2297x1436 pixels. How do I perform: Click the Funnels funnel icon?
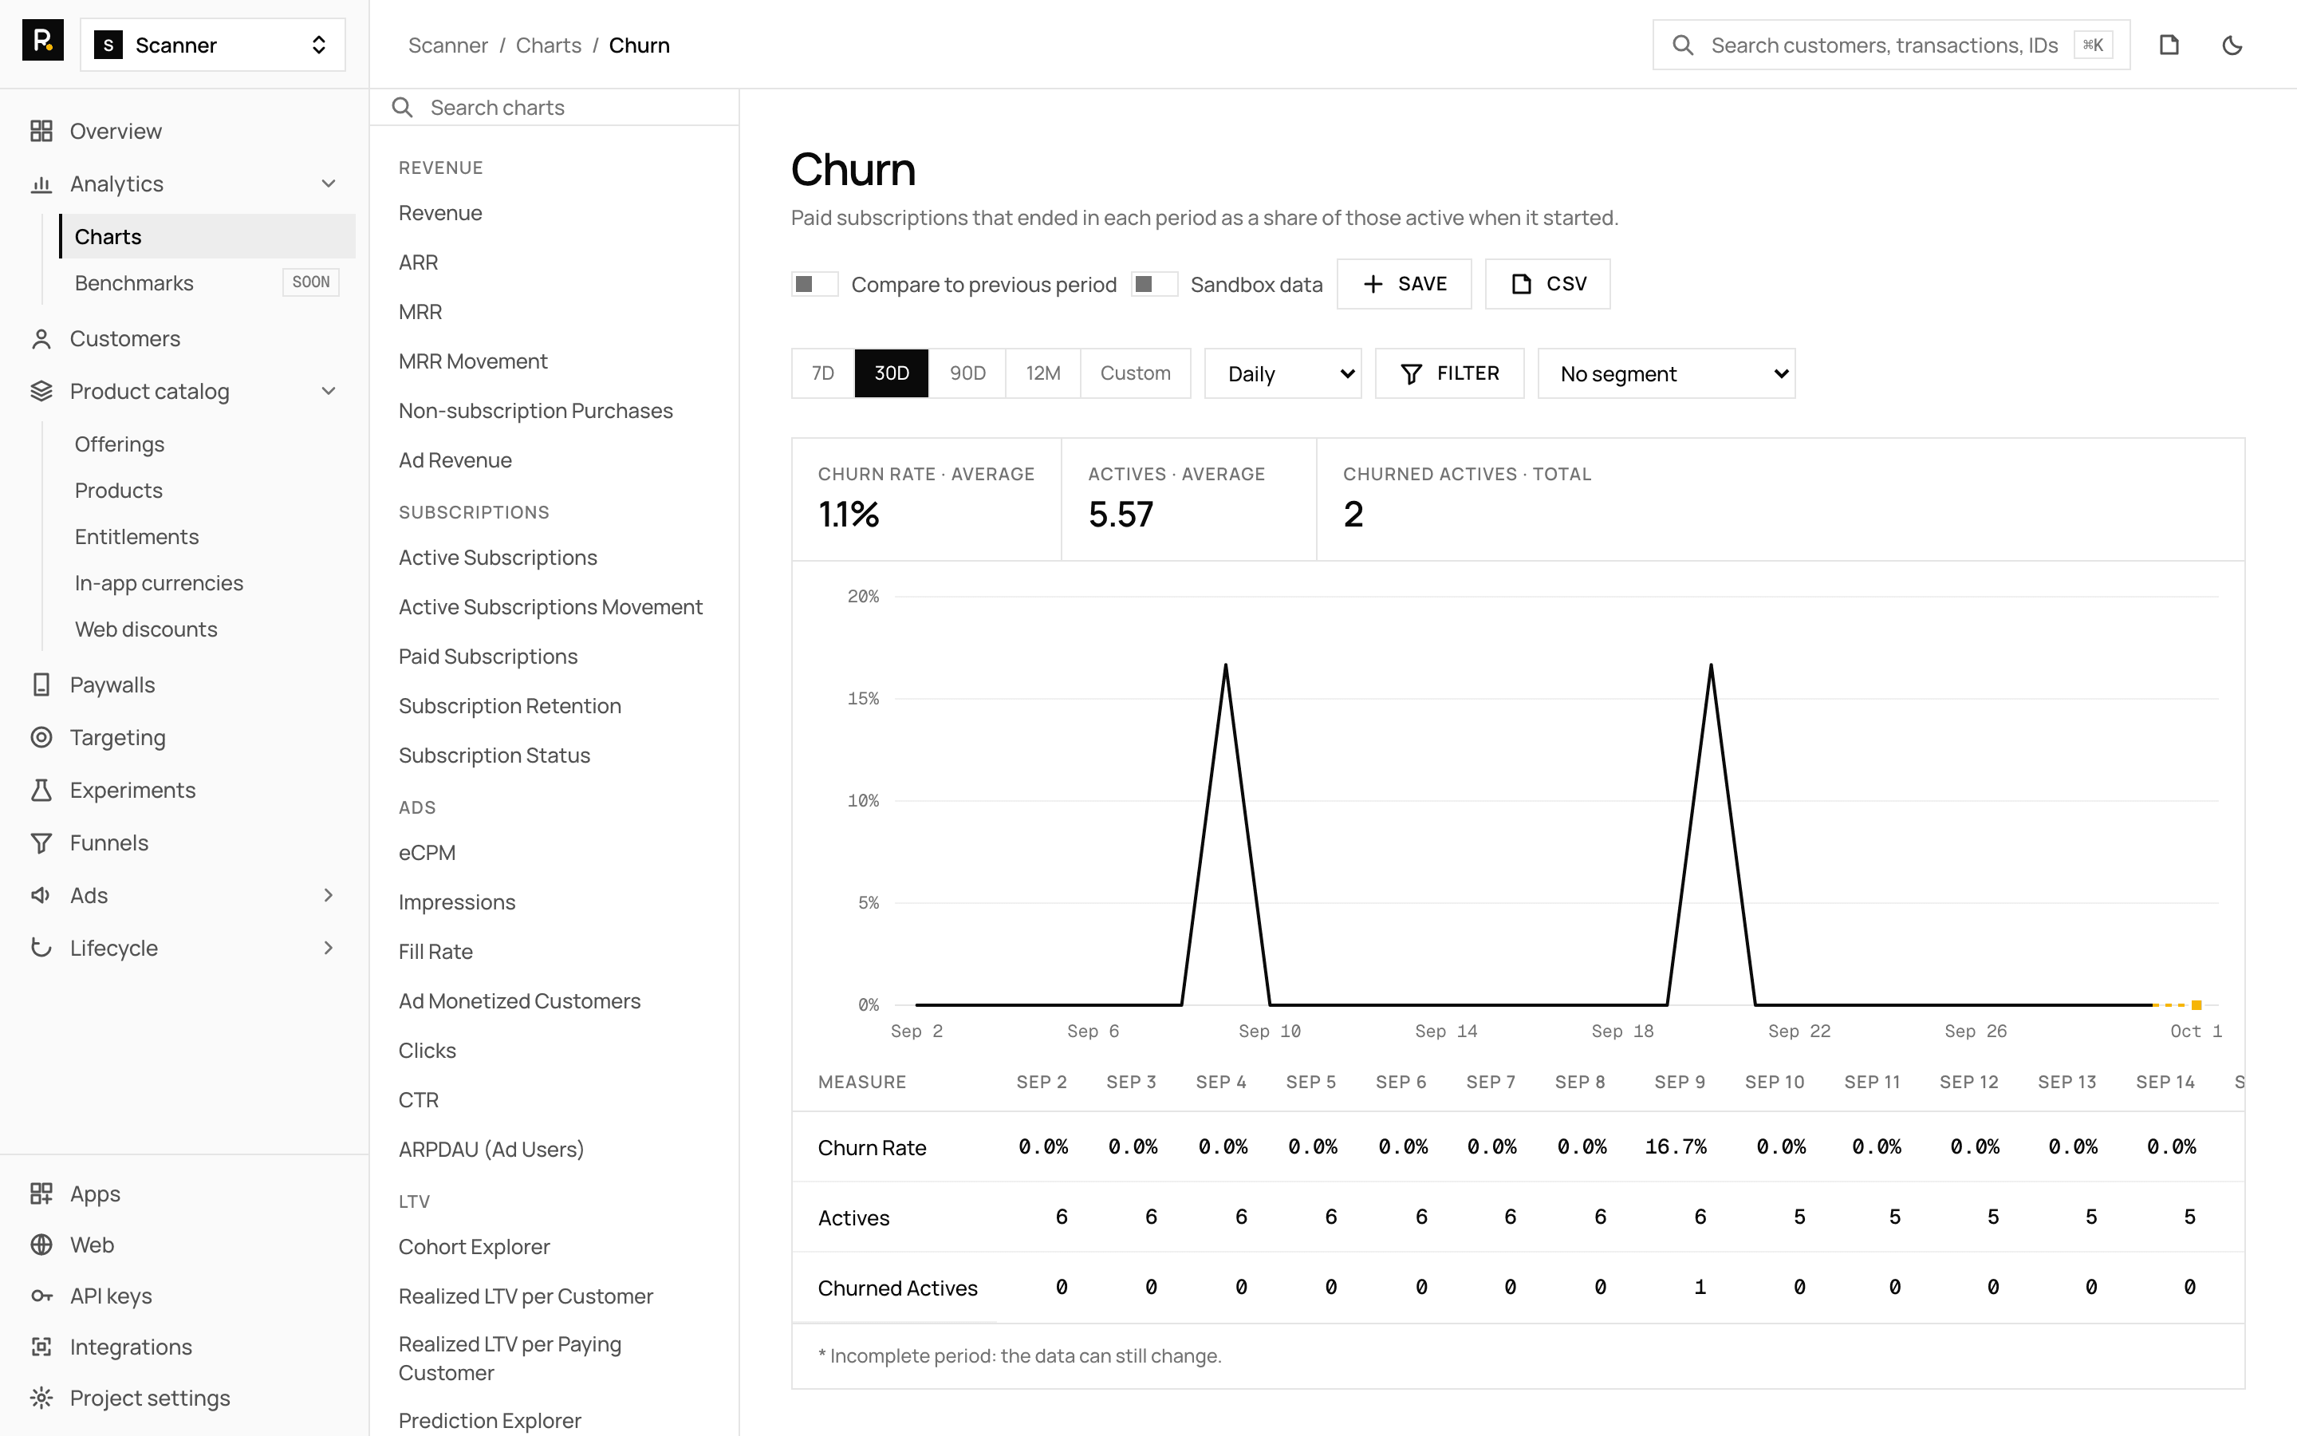41,843
